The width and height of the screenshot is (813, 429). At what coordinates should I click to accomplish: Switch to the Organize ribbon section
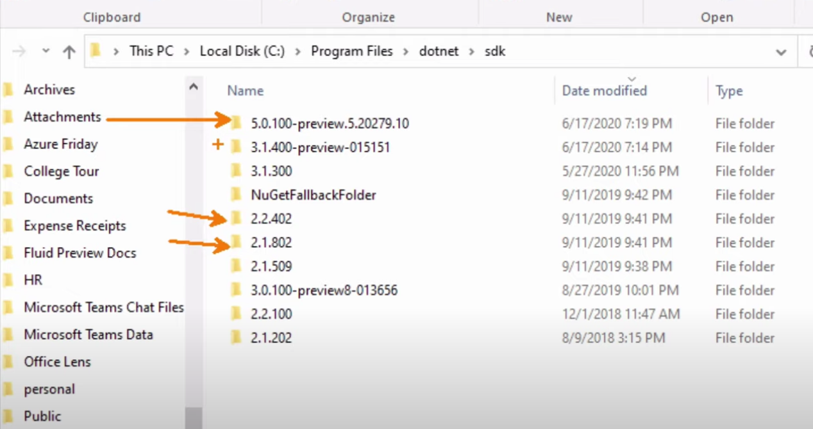click(368, 17)
